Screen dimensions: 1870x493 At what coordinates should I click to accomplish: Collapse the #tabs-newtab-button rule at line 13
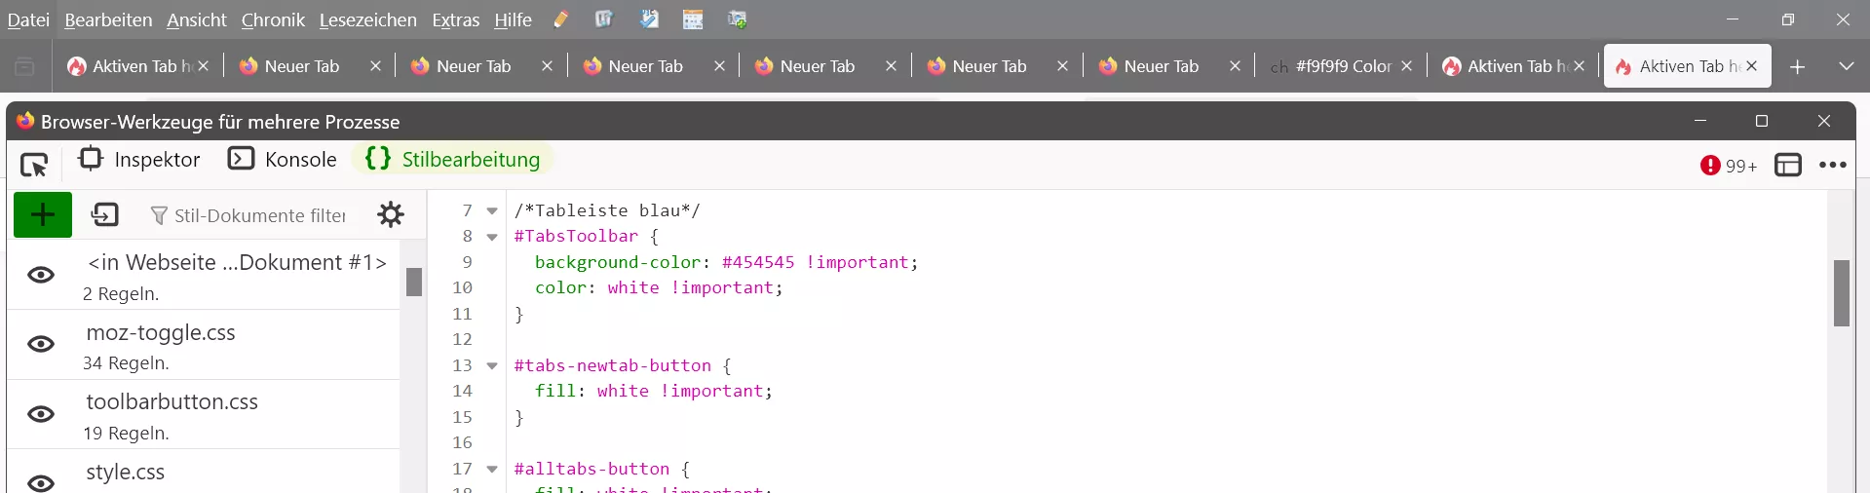[x=492, y=366]
